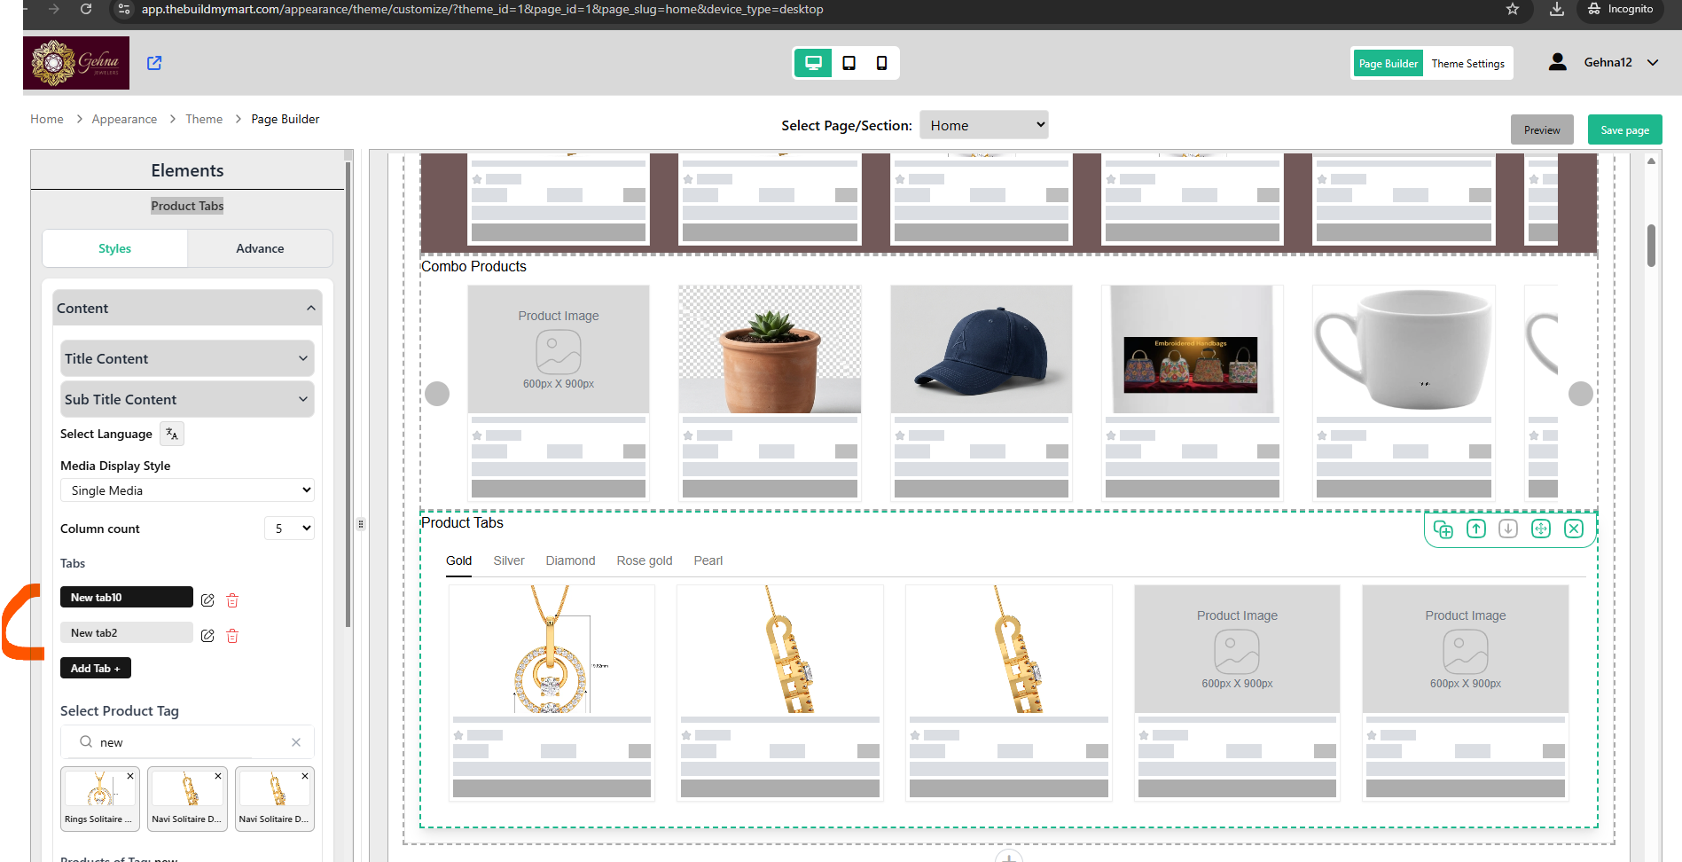1682x862 pixels.
Task: Delete the New tab10 tab
Action: pyautogui.click(x=232, y=600)
